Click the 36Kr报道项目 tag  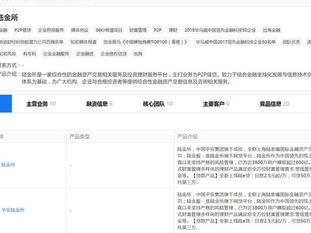[109, 30]
